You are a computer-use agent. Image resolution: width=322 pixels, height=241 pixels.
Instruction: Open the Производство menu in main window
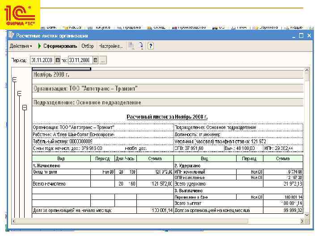click(189, 27)
